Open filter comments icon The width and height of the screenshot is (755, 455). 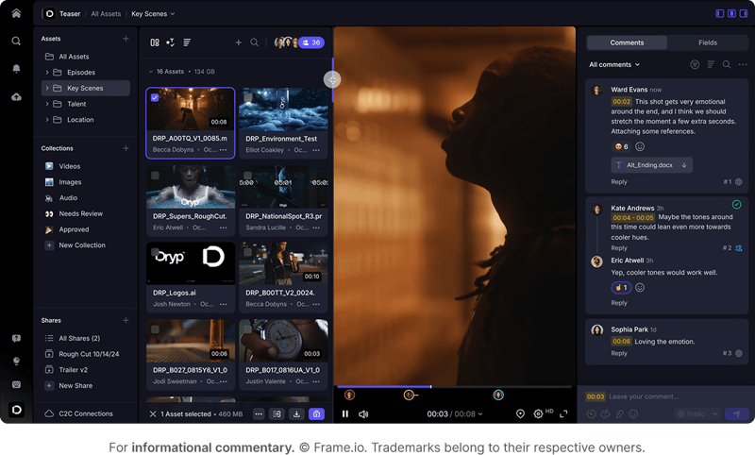tap(695, 64)
